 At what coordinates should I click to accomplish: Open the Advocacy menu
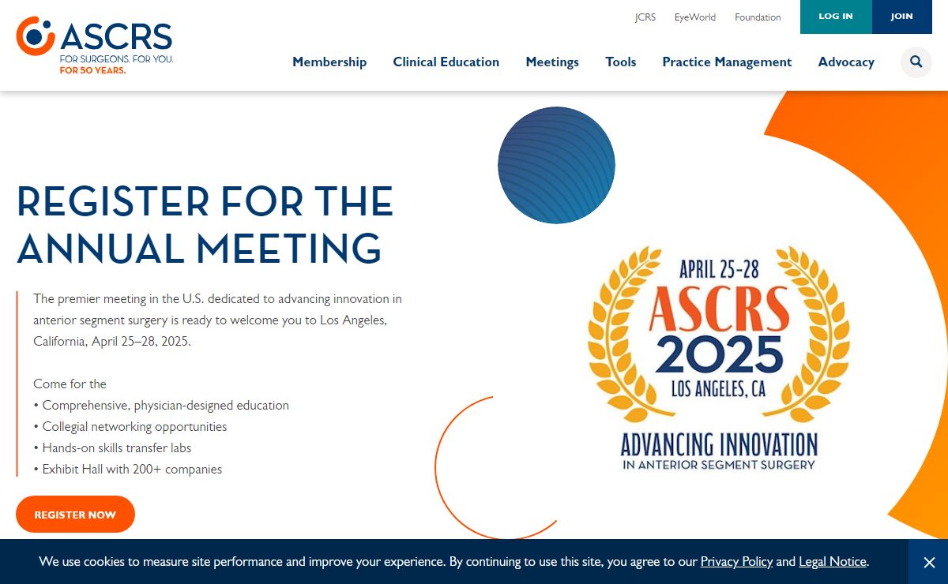pos(846,62)
